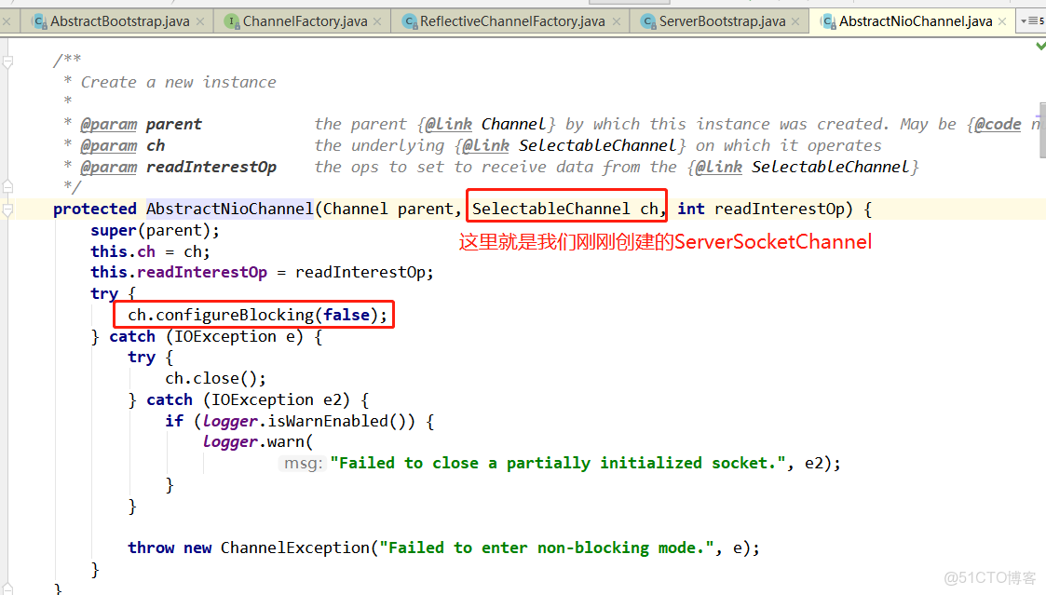Click '{@link SelectableChannel}' on the 'ops to set' line

(803, 168)
